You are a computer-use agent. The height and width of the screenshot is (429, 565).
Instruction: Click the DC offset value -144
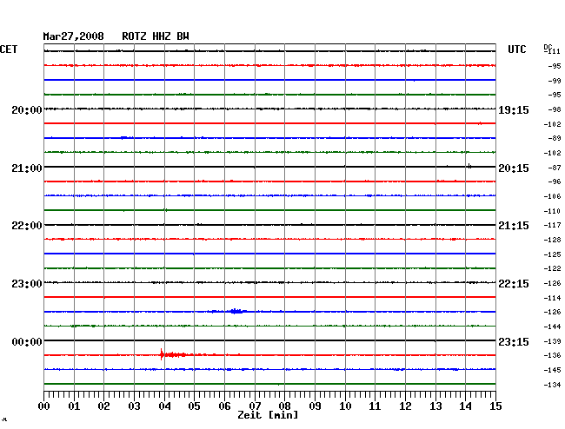tap(552, 327)
